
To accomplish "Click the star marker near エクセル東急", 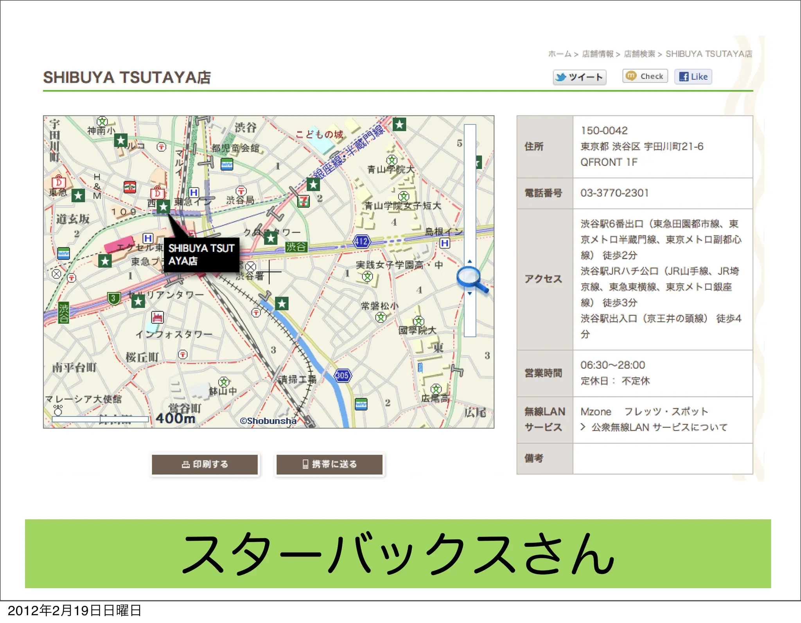I will (105, 261).
